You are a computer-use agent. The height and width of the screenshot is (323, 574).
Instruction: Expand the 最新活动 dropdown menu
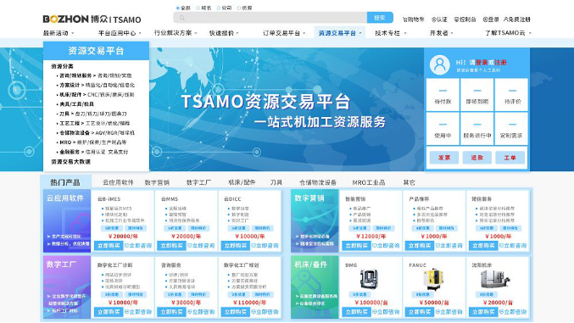pyautogui.click(x=59, y=33)
